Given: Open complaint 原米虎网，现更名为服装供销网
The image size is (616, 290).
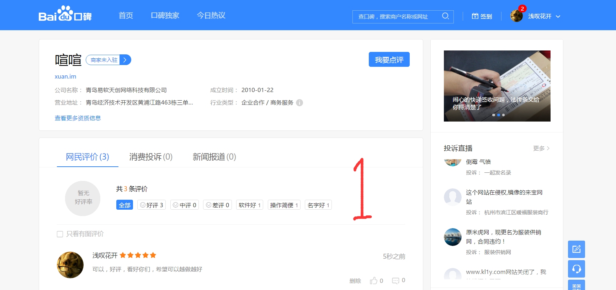Looking at the screenshot, I should click(x=504, y=237).
